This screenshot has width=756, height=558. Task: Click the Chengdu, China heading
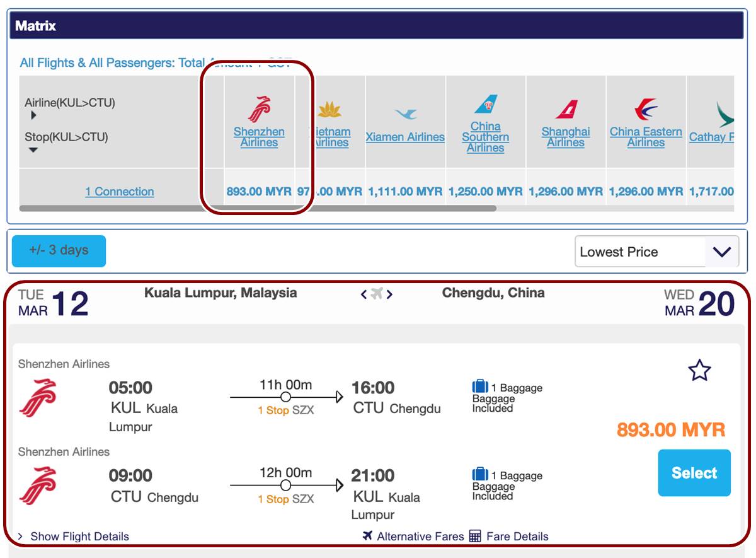coord(493,293)
